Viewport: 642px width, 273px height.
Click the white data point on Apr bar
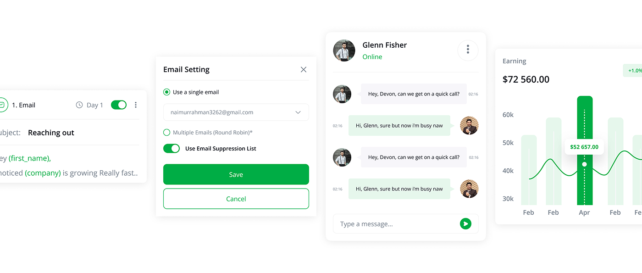584,164
